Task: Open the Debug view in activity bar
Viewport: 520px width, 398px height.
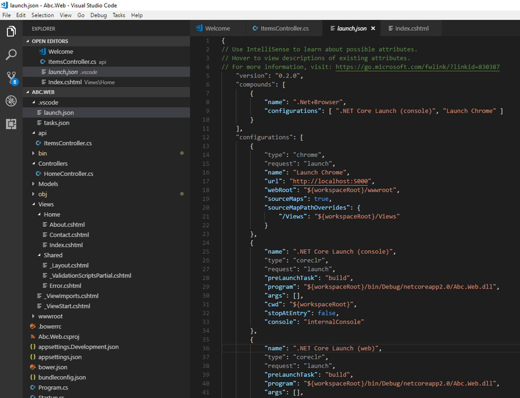Action: pos(11,101)
